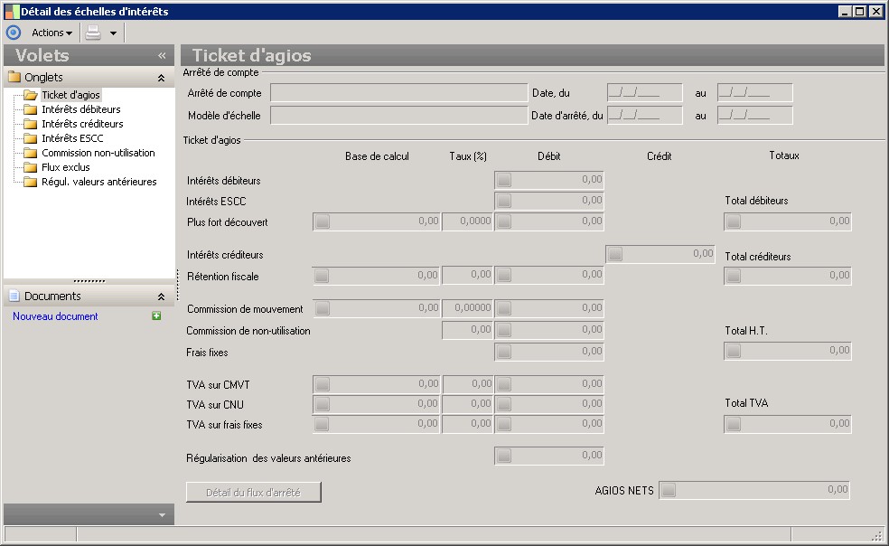Toggle the box in Intérêts créditeurs credit field

[614, 255]
